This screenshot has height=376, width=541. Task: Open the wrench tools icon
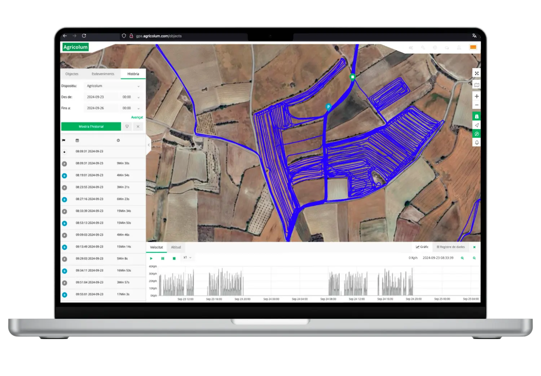point(423,48)
